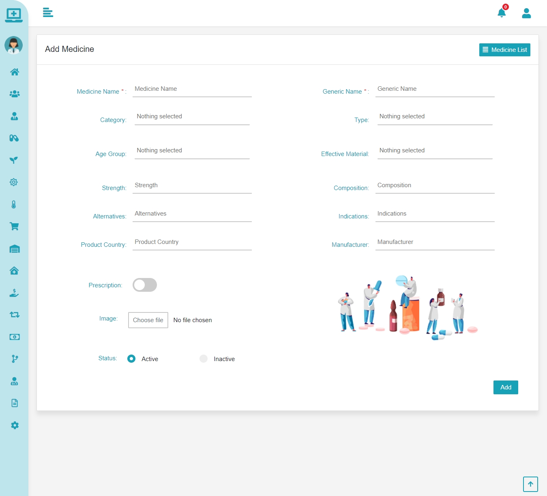Click the plant seedling sidebar icon
The height and width of the screenshot is (496, 547).
[14, 160]
